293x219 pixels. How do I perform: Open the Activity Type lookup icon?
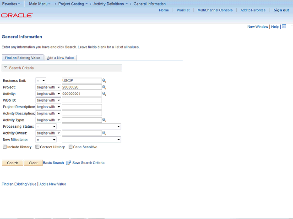pos(104,120)
